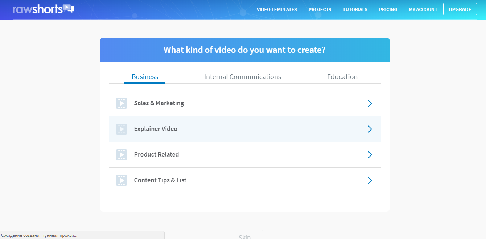
Task: Click the Explainer Video film icon
Action: point(122,129)
